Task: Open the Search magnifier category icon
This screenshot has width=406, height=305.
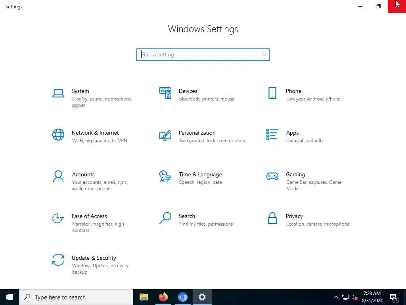Action: pos(165,218)
